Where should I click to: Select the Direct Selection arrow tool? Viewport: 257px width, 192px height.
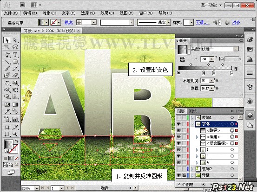15,40
